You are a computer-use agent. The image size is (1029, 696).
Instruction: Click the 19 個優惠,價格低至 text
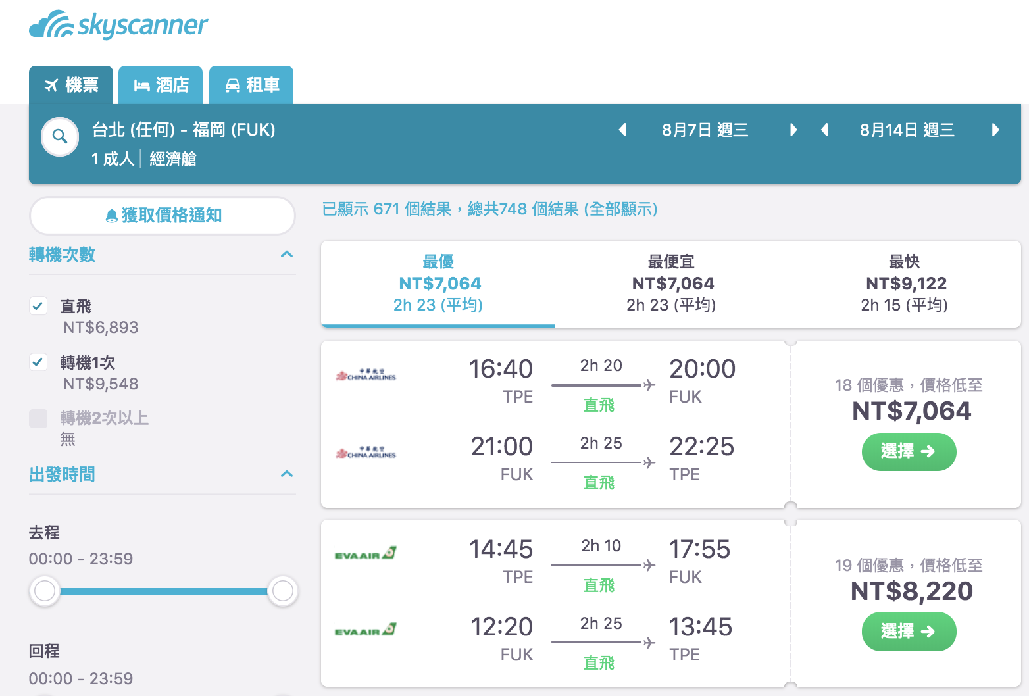(908, 565)
